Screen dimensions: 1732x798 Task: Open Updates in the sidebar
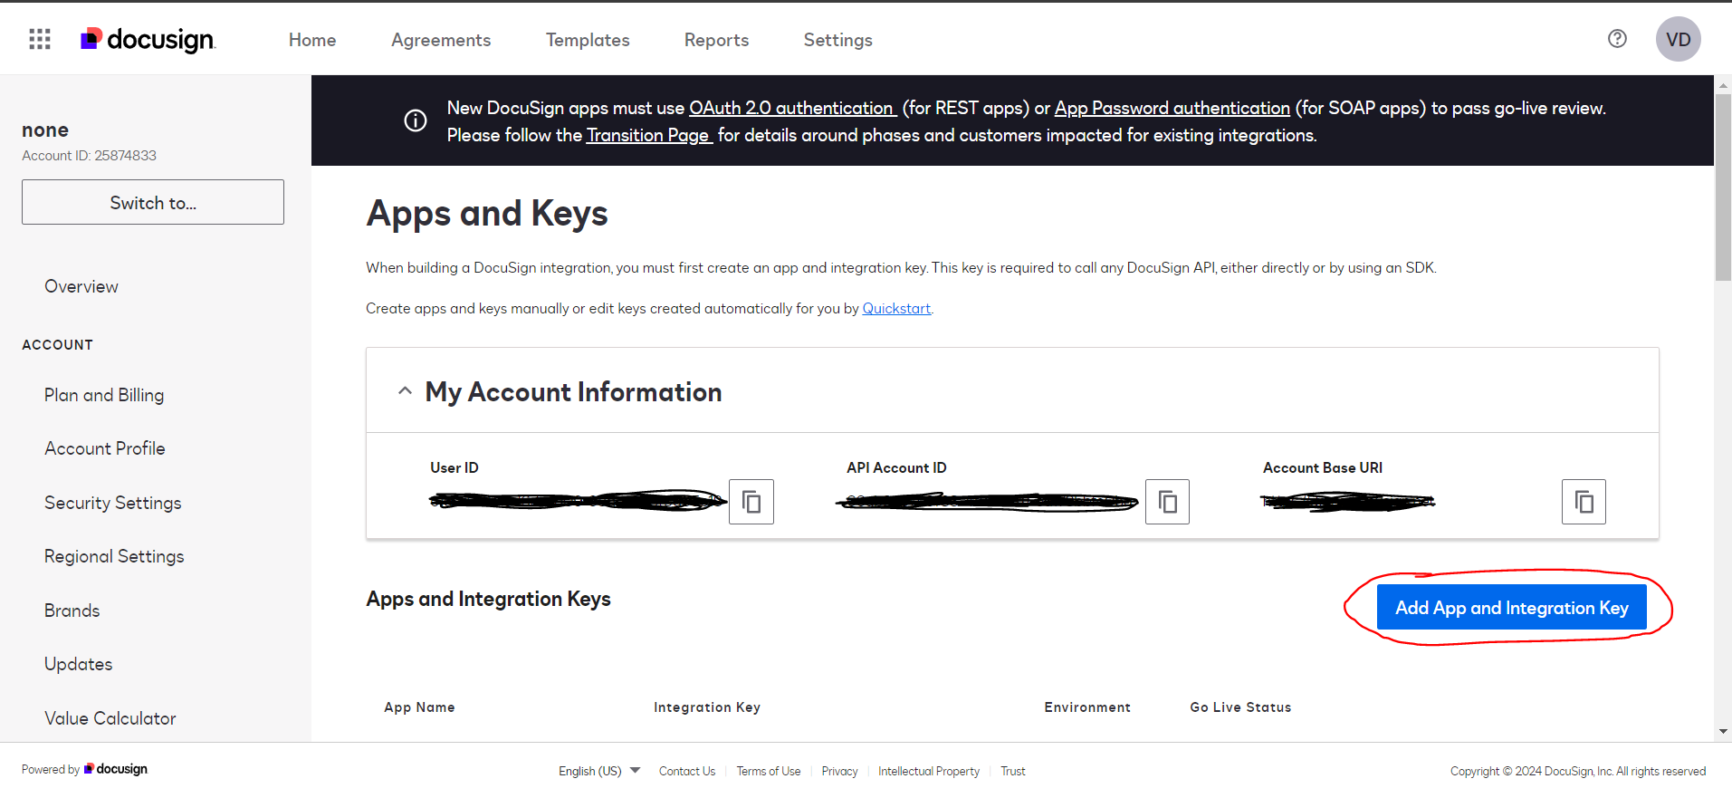pos(79,664)
